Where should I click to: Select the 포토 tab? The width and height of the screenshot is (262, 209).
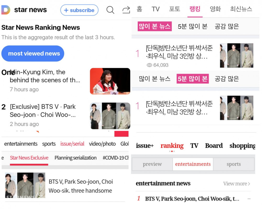pos(175,9)
